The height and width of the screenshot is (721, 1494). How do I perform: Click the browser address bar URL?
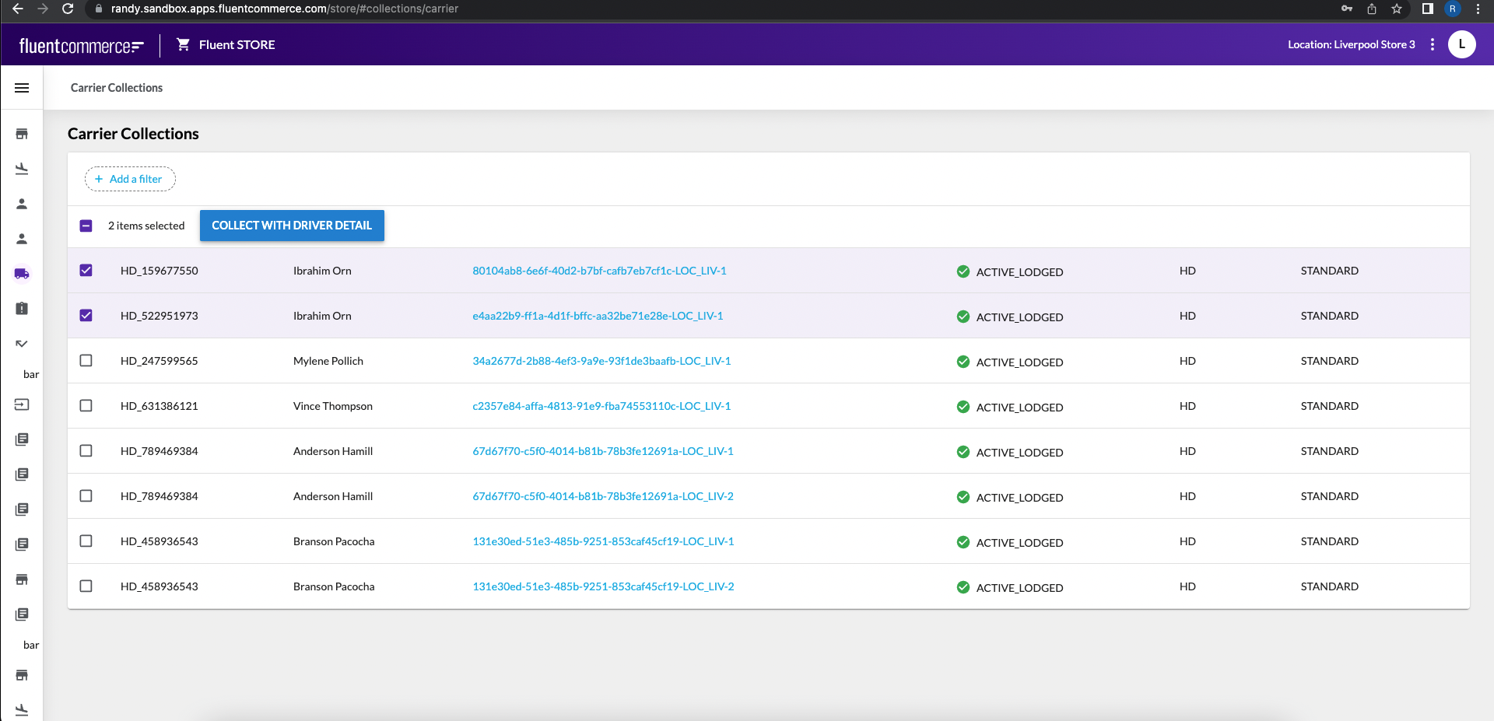point(285,9)
